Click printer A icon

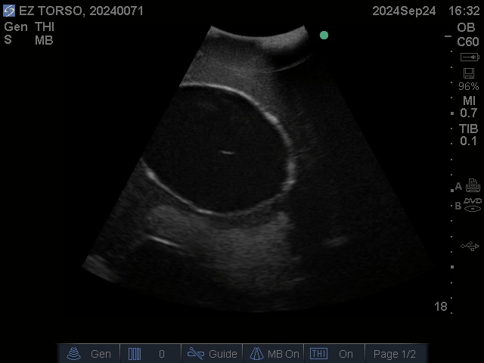[473, 185]
